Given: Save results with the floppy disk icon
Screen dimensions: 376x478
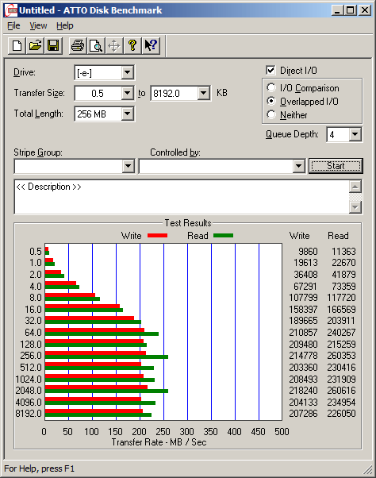Looking at the screenshot, I should tap(53, 46).
